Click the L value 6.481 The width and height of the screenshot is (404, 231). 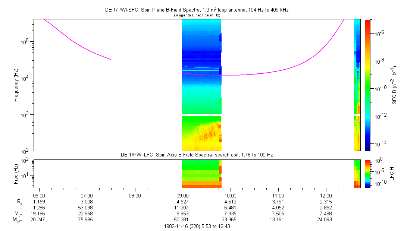click(231, 208)
